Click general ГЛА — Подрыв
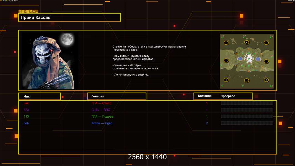 click(x=102, y=116)
